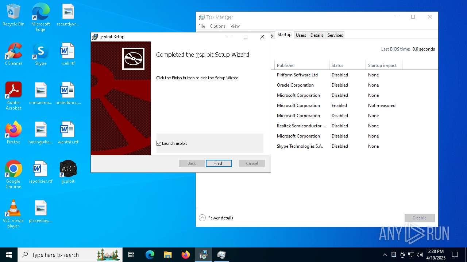
Task: Open the clock and date flyout
Action: coord(436,255)
